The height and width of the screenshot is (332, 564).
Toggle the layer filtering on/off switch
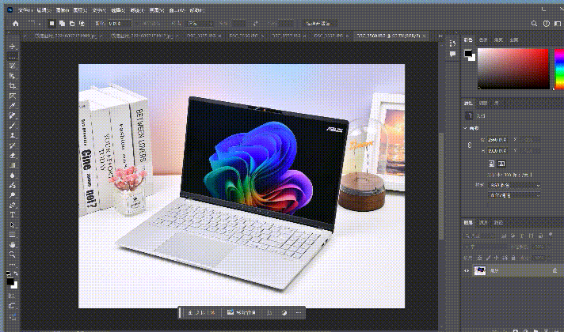[x=551, y=235]
